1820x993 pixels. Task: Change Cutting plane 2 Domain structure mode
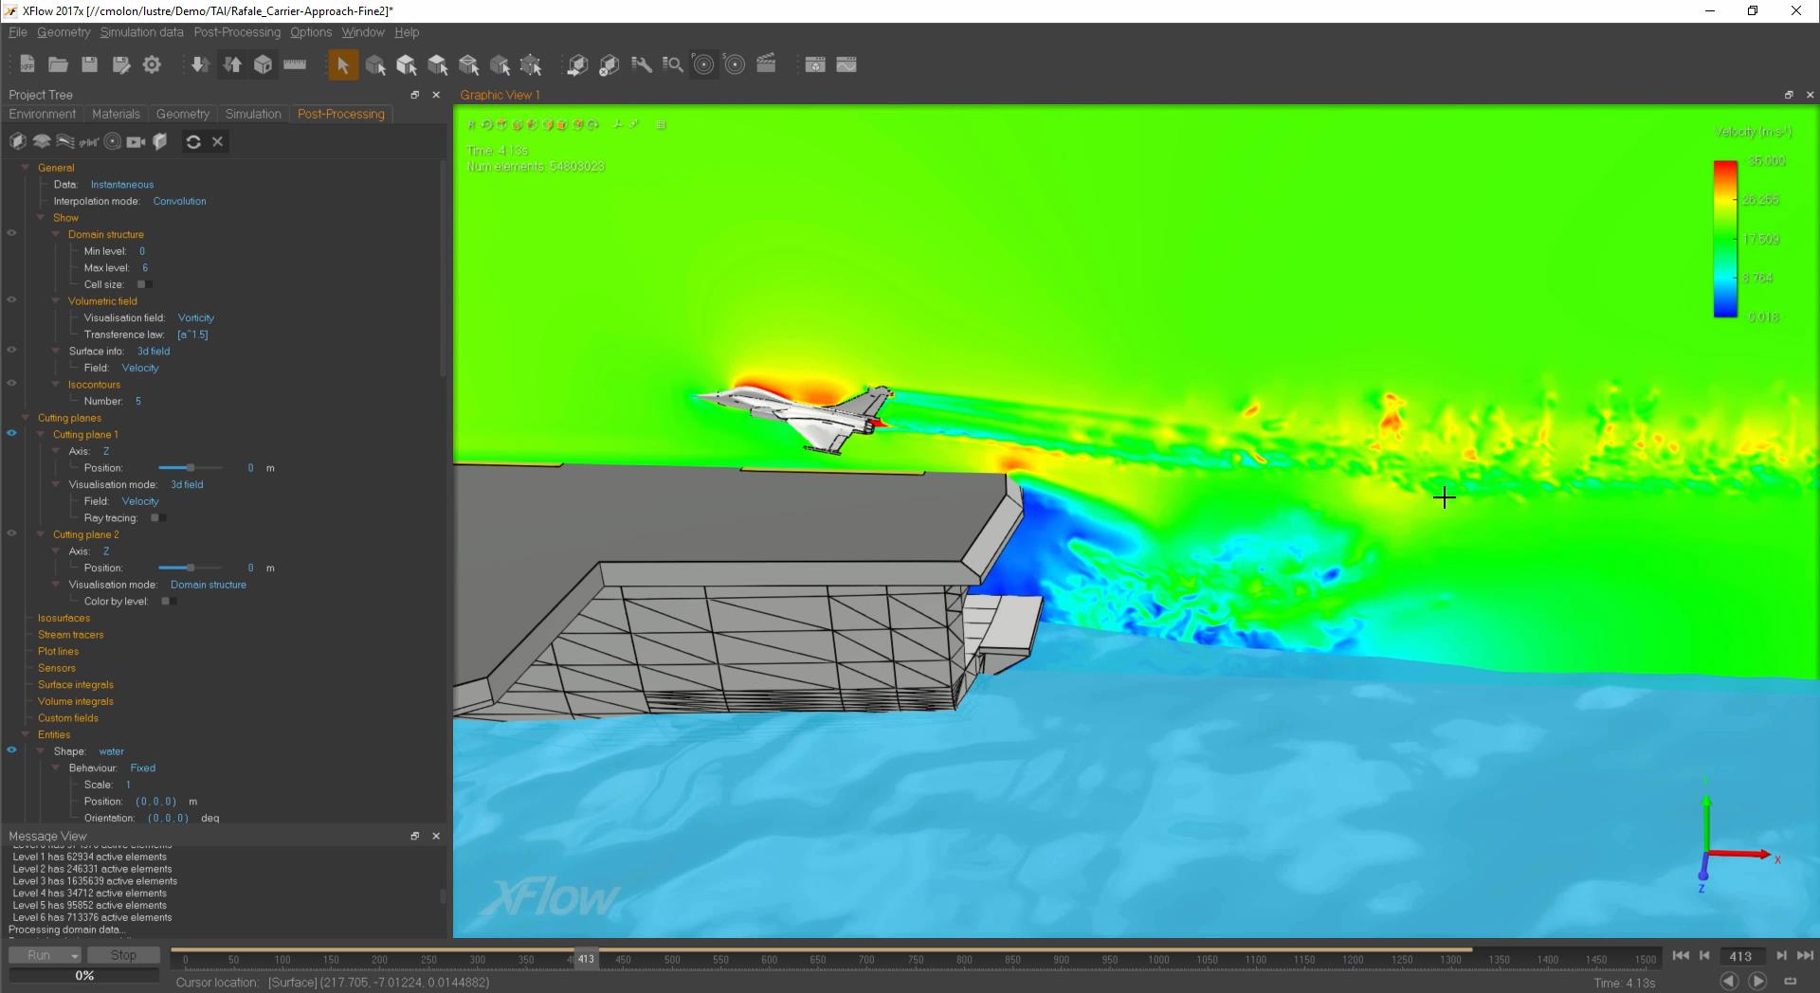pos(209,585)
